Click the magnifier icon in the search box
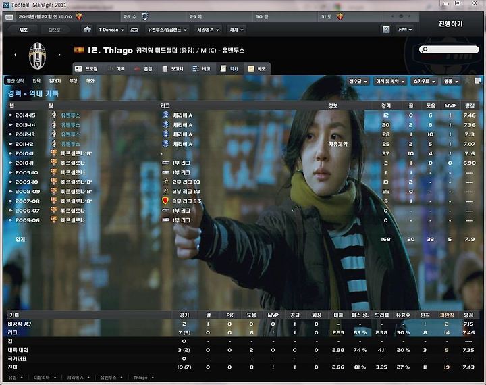This screenshot has width=486, height=385. click(x=425, y=49)
